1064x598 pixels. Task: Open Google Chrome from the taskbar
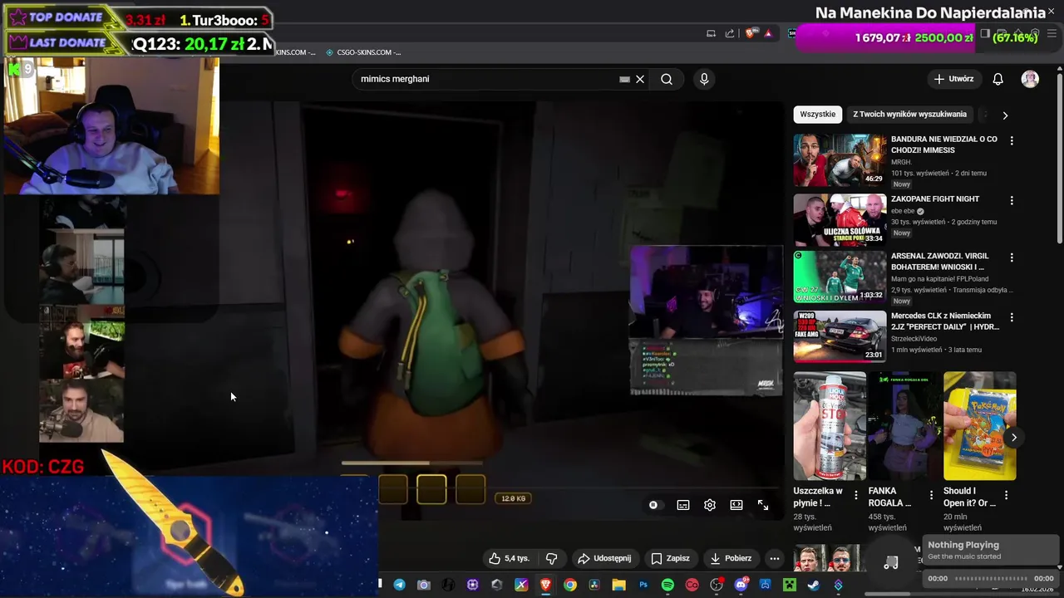pyautogui.click(x=569, y=585)
